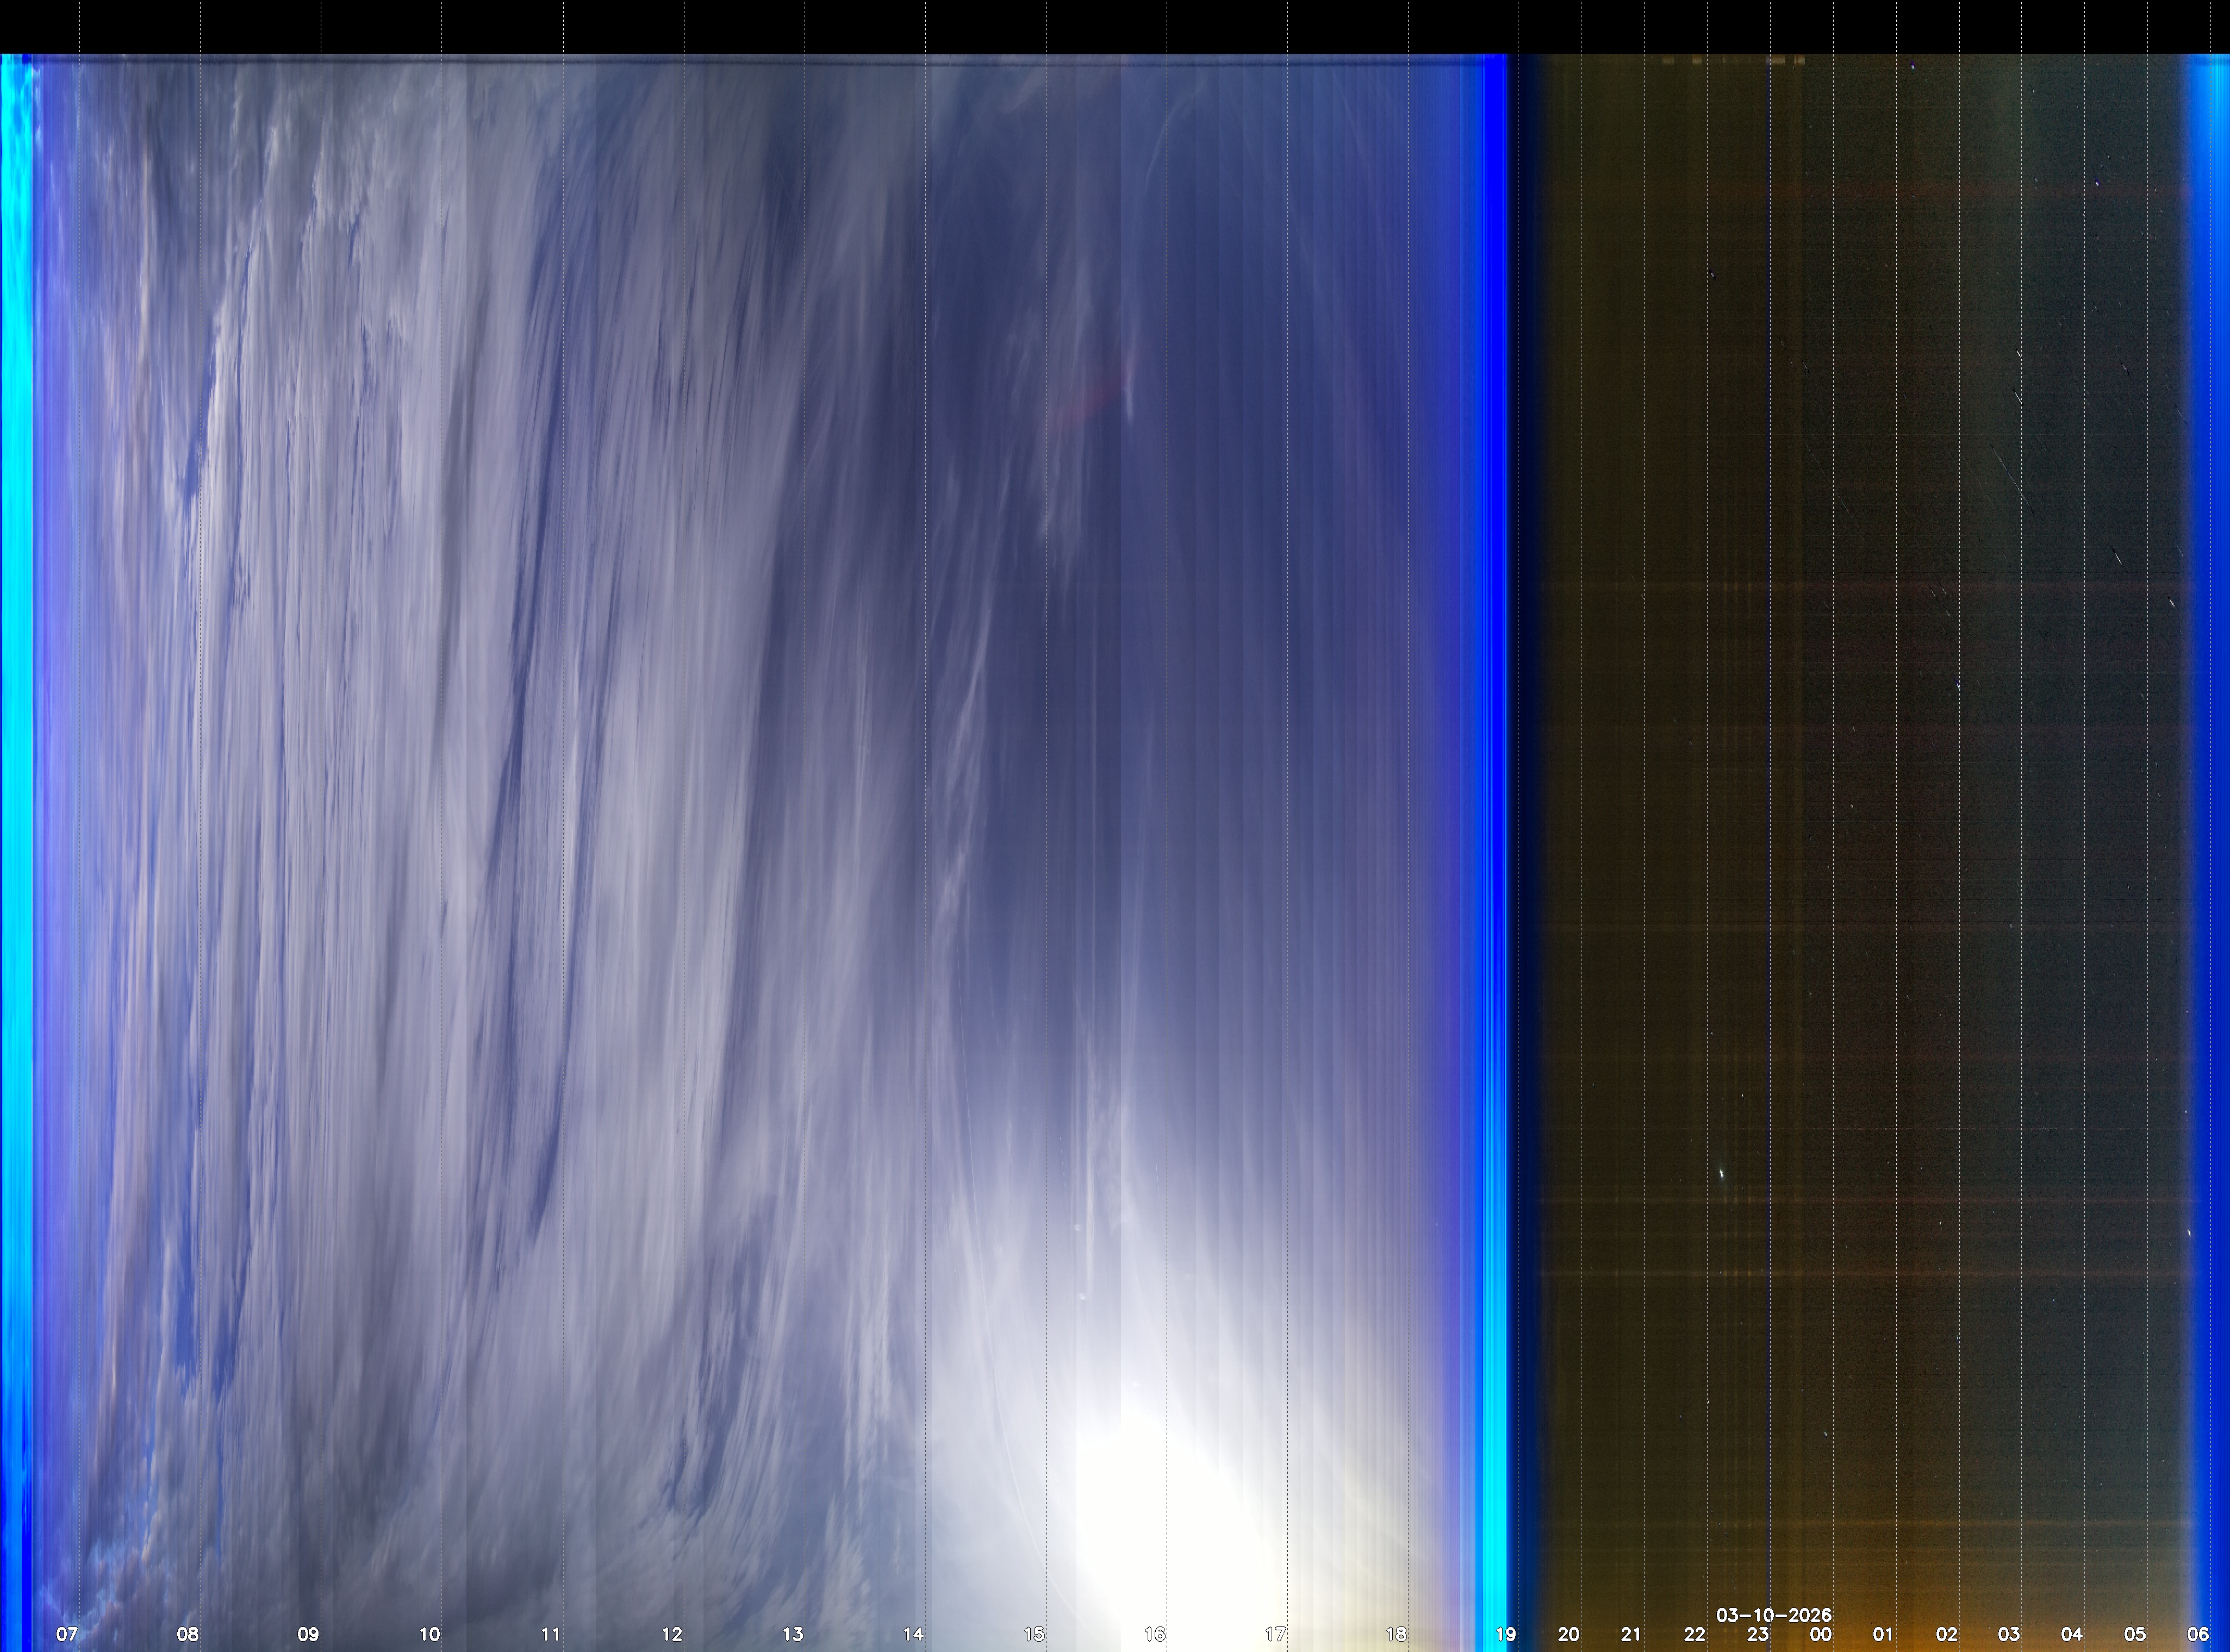Select the 18 hour marker

1396,1634
